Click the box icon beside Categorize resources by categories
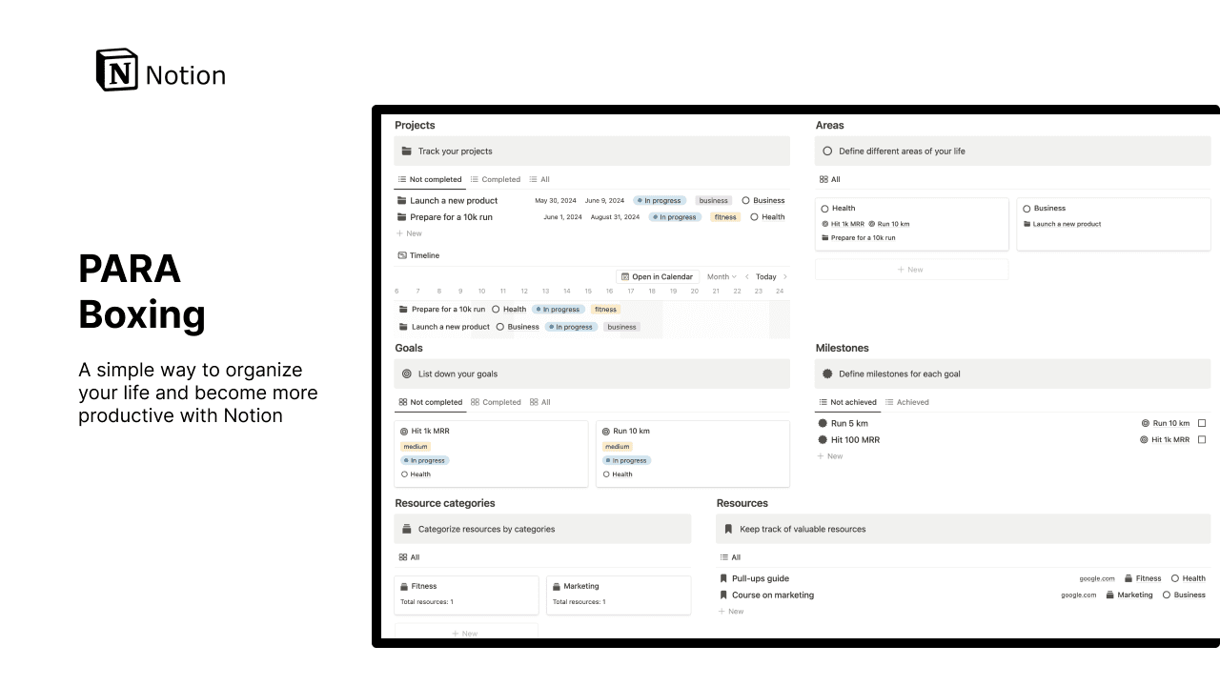Image resolution: width=1220 pixels, height=686 pixels. pyautogui.click(x=406, y=529)
